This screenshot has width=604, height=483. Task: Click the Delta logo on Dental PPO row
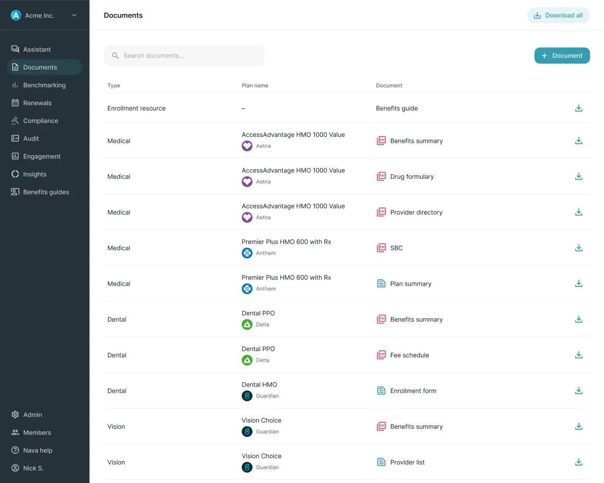pyautogui.click(x=247, y=324)
